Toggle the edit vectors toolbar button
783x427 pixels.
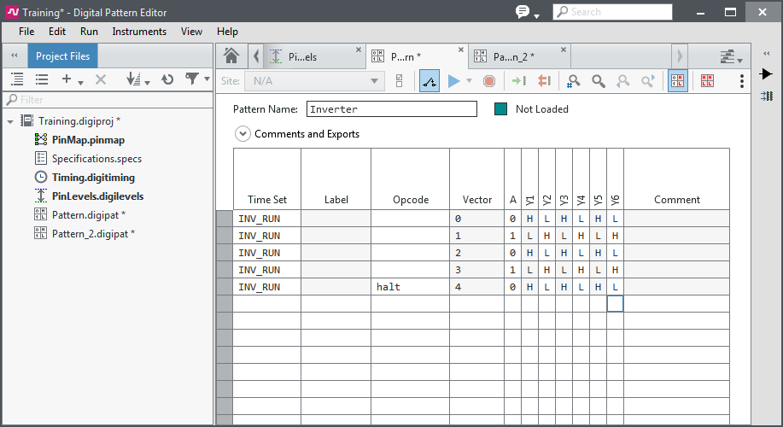tap(429, 81)
